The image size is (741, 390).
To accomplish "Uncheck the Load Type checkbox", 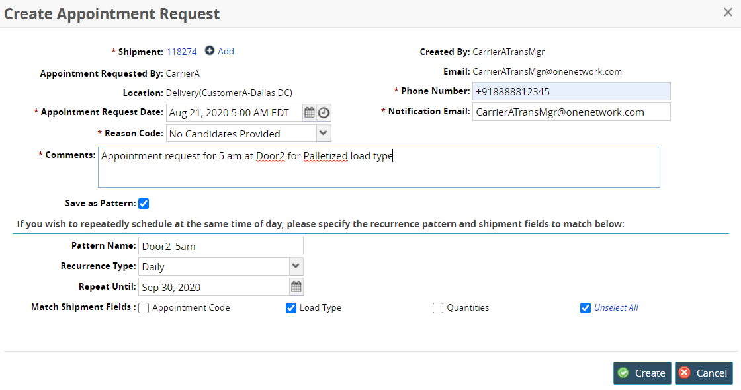I will click(x=291, y=308).
